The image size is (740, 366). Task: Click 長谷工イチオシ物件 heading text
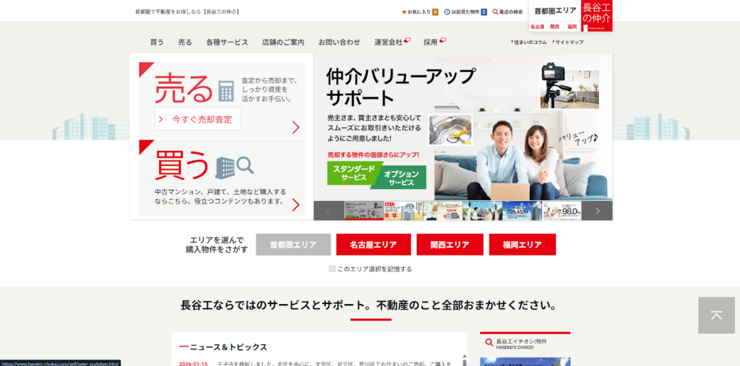click(522, 341)
